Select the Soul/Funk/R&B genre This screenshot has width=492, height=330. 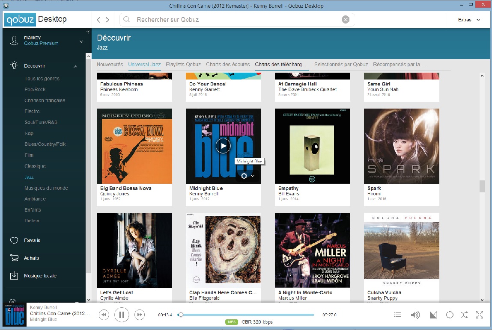41,122
